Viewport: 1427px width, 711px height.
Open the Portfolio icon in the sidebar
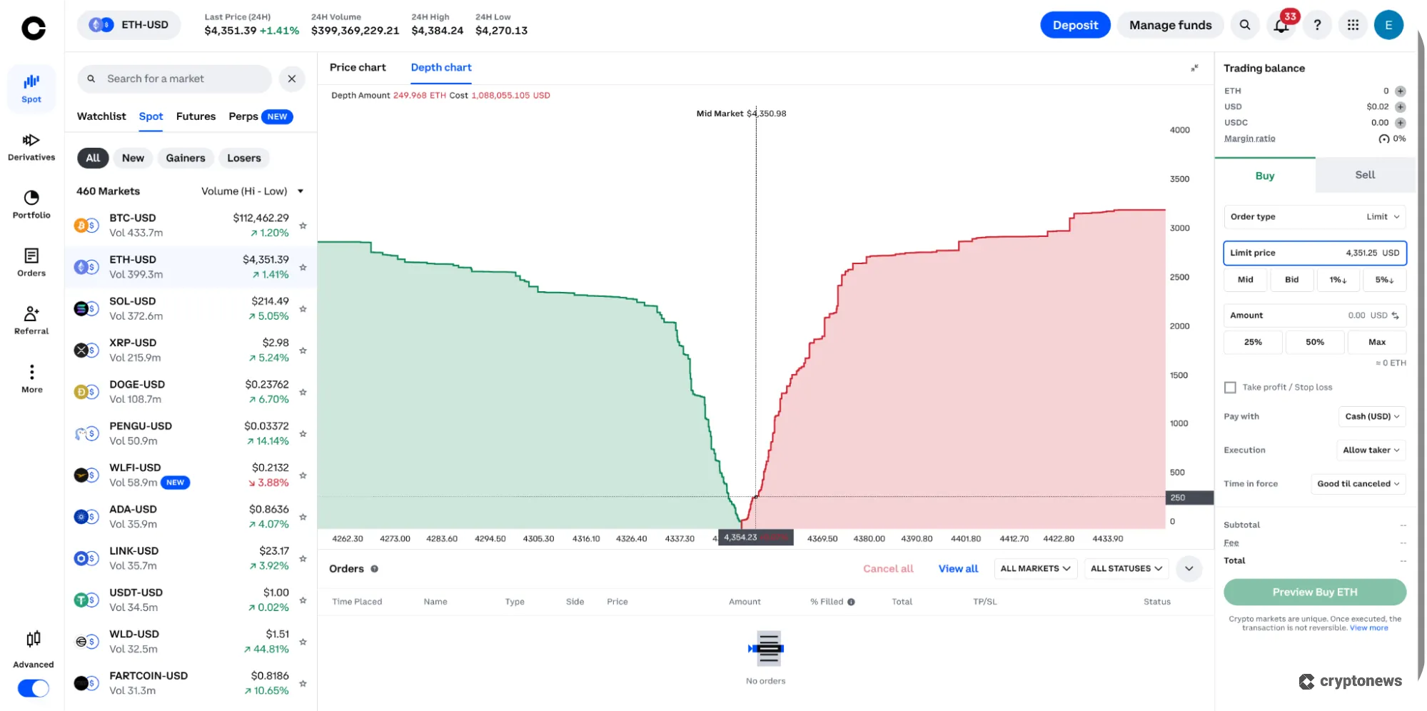click(31, 205)
